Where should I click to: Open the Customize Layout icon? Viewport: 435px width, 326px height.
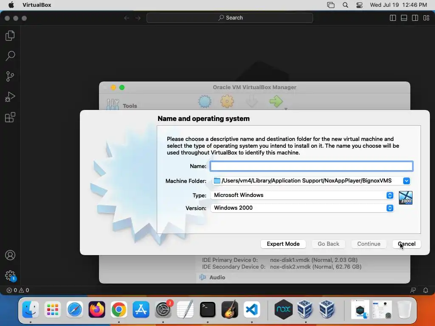[427, 18]
